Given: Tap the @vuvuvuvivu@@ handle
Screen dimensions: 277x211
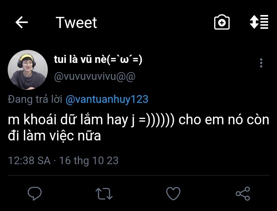Looking at the screenshot, I should 94,77.
